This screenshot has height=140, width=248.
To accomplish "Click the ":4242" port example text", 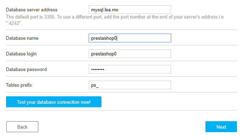I will (14, 23).
